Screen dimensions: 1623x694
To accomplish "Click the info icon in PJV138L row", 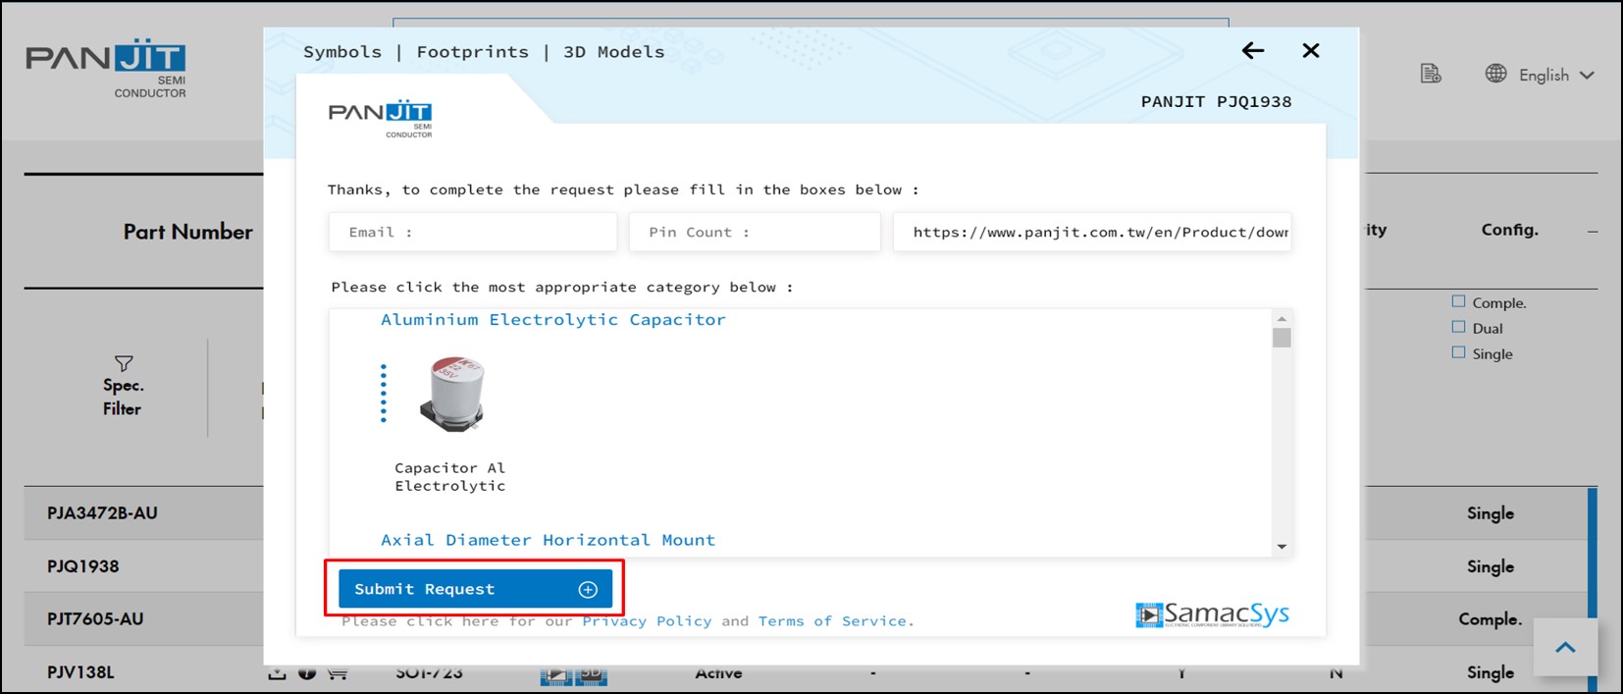I will (x=307, y=673).
